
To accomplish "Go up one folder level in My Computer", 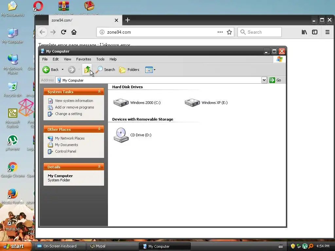I will click(x=87, y=70).
